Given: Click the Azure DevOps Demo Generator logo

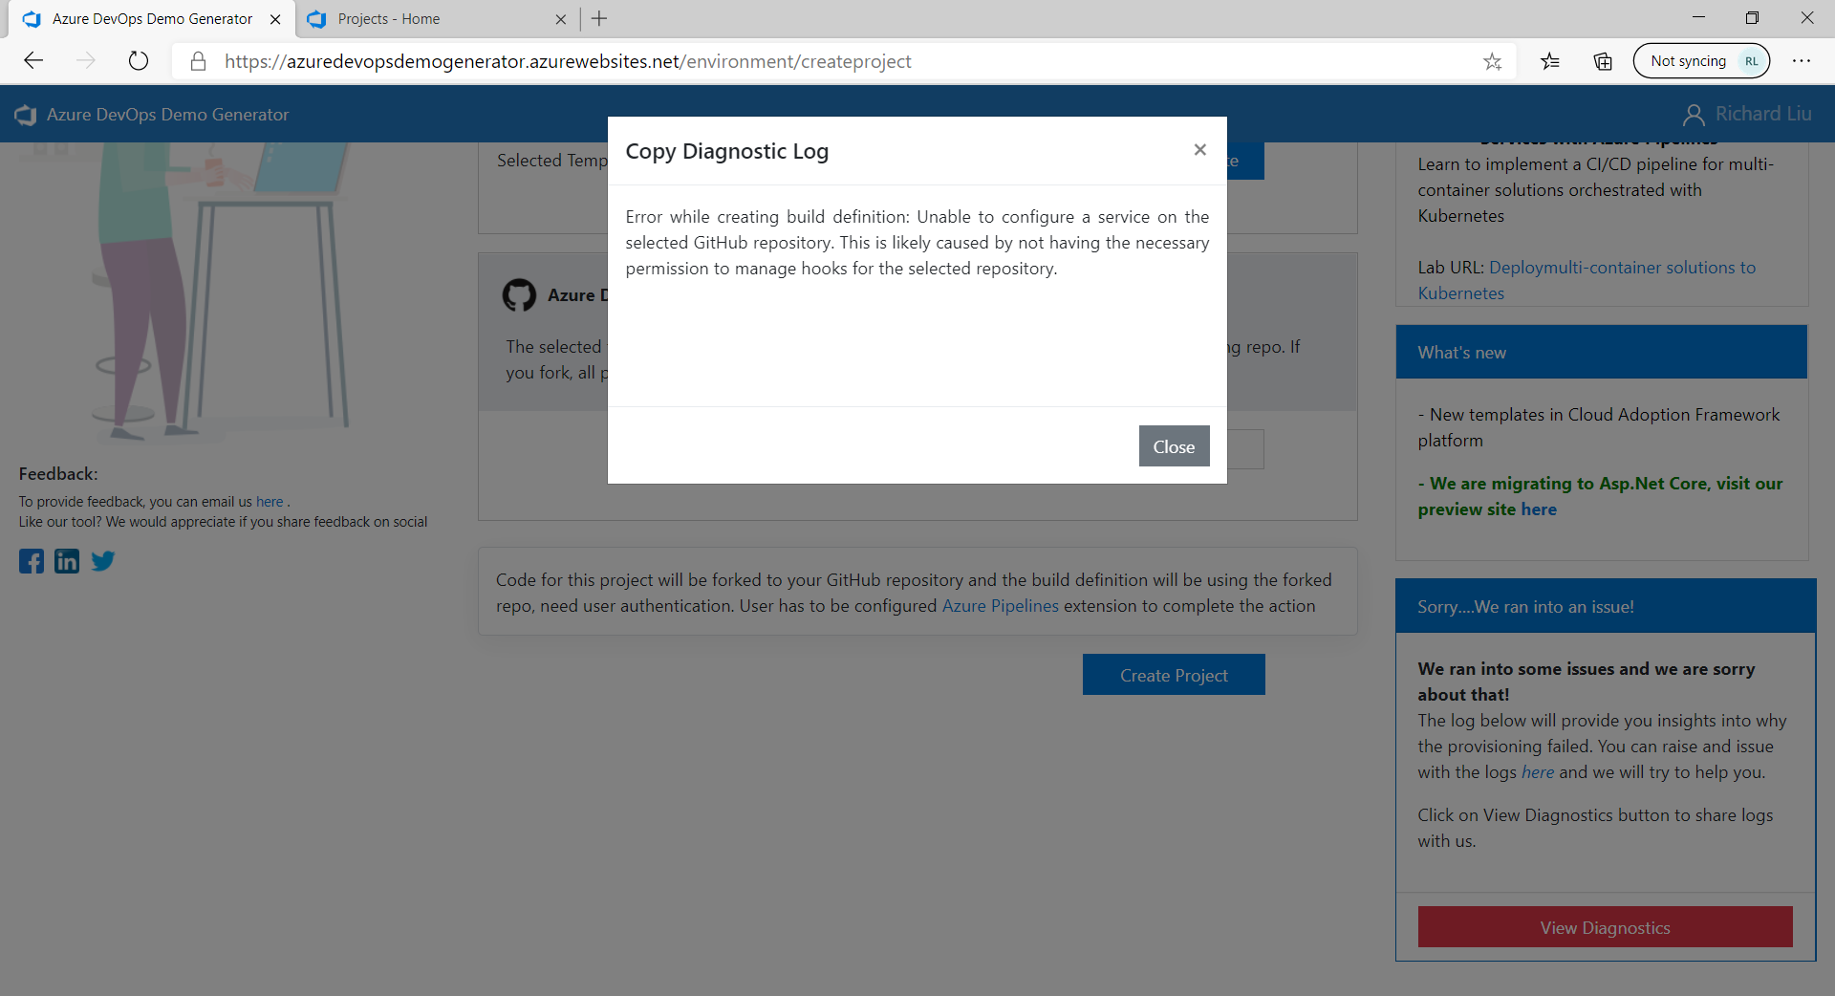Looking at the screenshot, I should [25, 114].
